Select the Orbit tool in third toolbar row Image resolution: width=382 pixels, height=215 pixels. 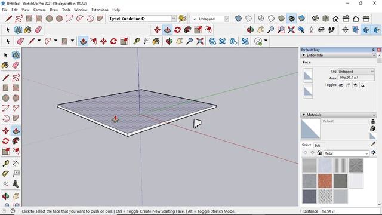[169, 41]
